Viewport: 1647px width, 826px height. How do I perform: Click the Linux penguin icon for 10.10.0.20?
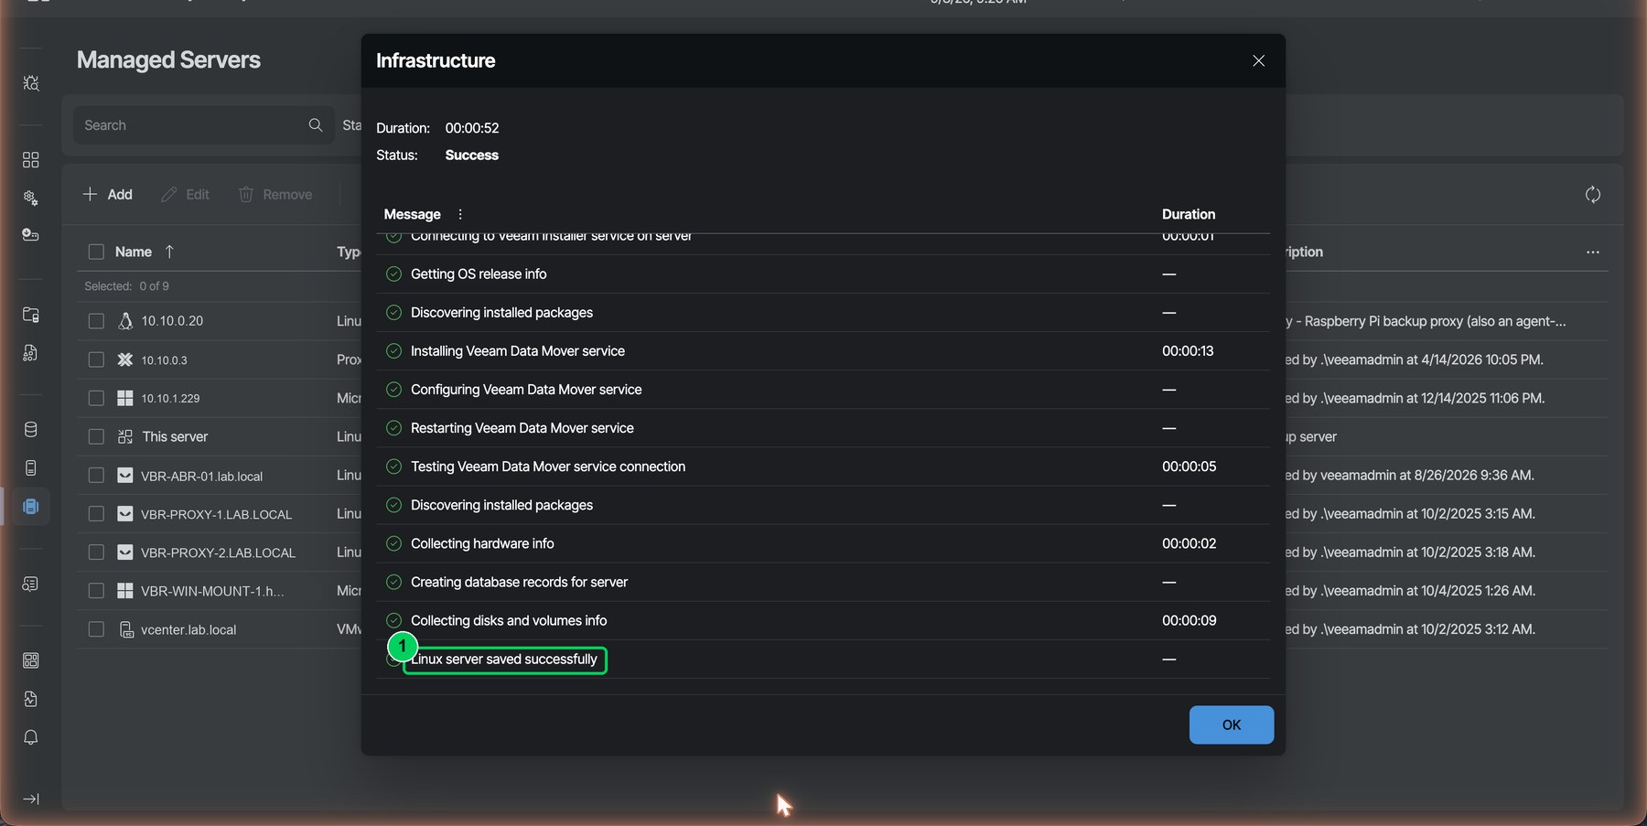[x=125, y=321]
